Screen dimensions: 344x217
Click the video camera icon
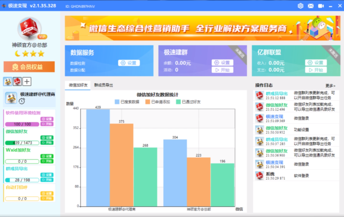tap(321, 6)
